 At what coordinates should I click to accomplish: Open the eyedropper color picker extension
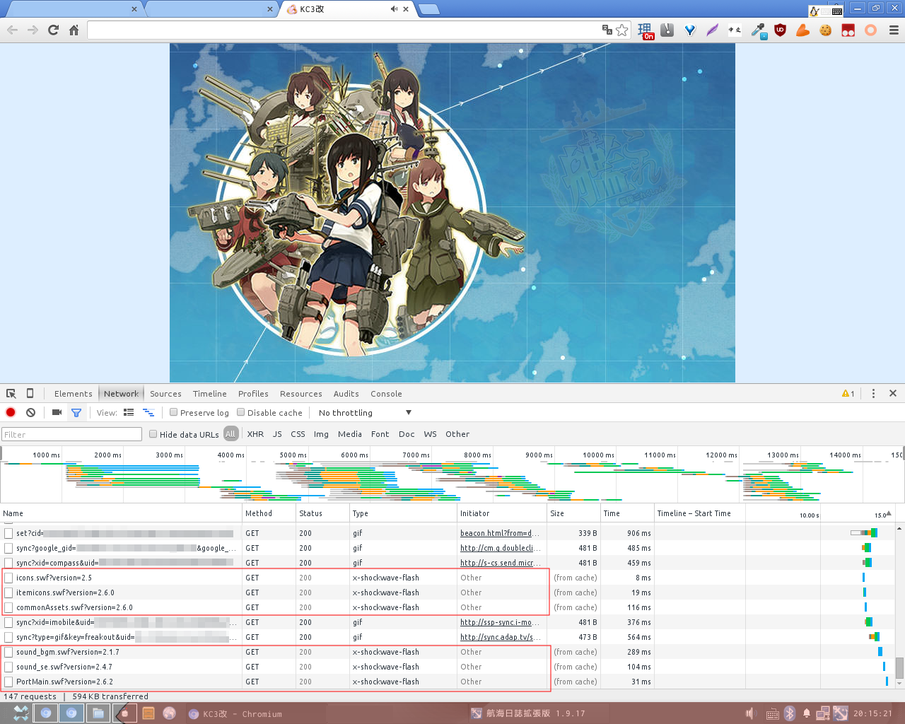(758, 30)
